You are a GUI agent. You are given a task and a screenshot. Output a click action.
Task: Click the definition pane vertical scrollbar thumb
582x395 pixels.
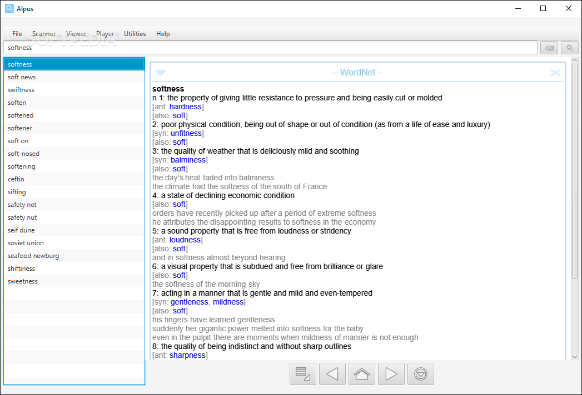575,171
